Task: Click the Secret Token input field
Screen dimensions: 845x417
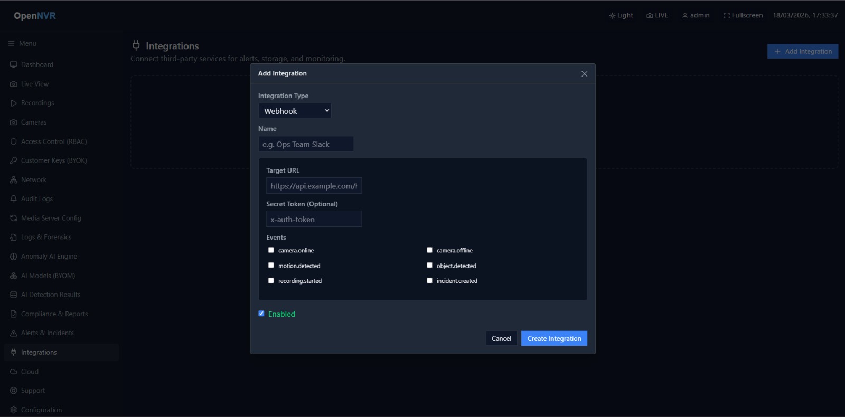Action: [314, 219]
